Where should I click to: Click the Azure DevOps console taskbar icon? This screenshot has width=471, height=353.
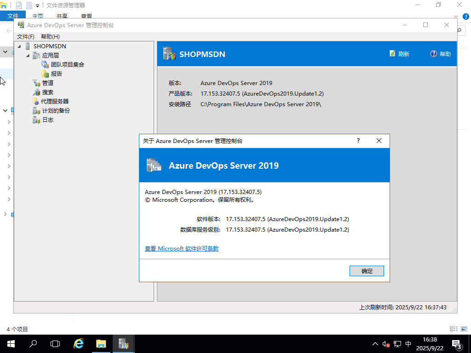[x=123, y=344]
